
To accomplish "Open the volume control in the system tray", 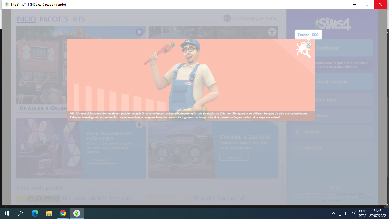I will point(354,213).
